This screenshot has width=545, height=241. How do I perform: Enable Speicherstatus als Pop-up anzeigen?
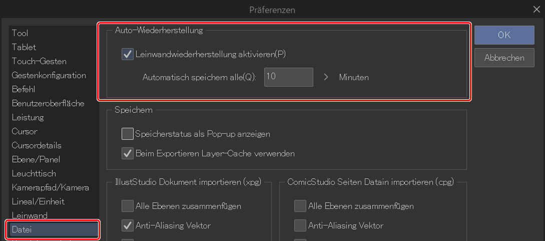point(127,134)
